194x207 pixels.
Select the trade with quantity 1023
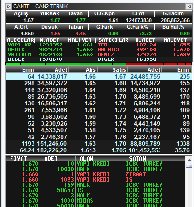click(94, 180)
